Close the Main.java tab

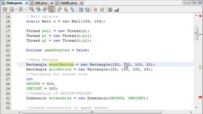pos(27,3)
